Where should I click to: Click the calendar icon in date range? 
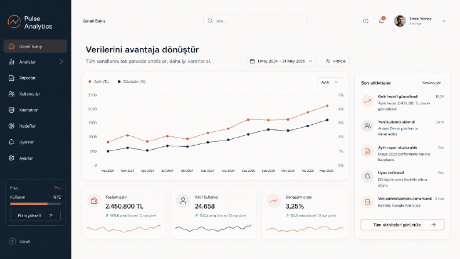click(x=252, y=61)
